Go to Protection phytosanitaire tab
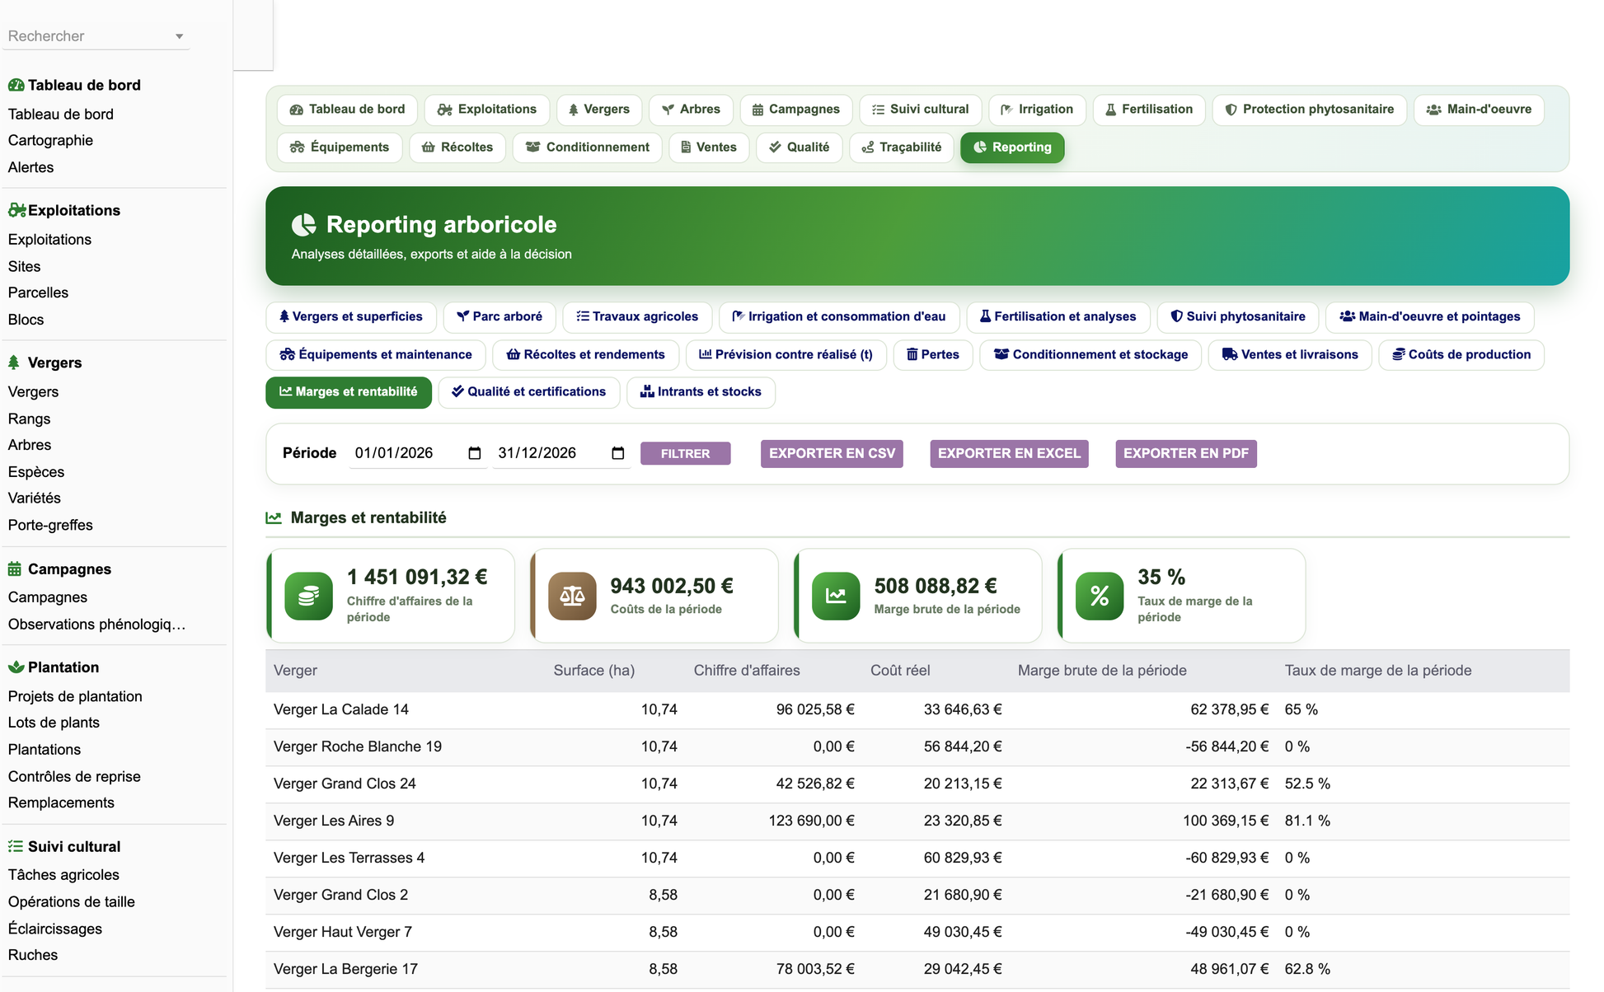The width and height of the screenshot is (1604, 992). (x=1310, y=110)
